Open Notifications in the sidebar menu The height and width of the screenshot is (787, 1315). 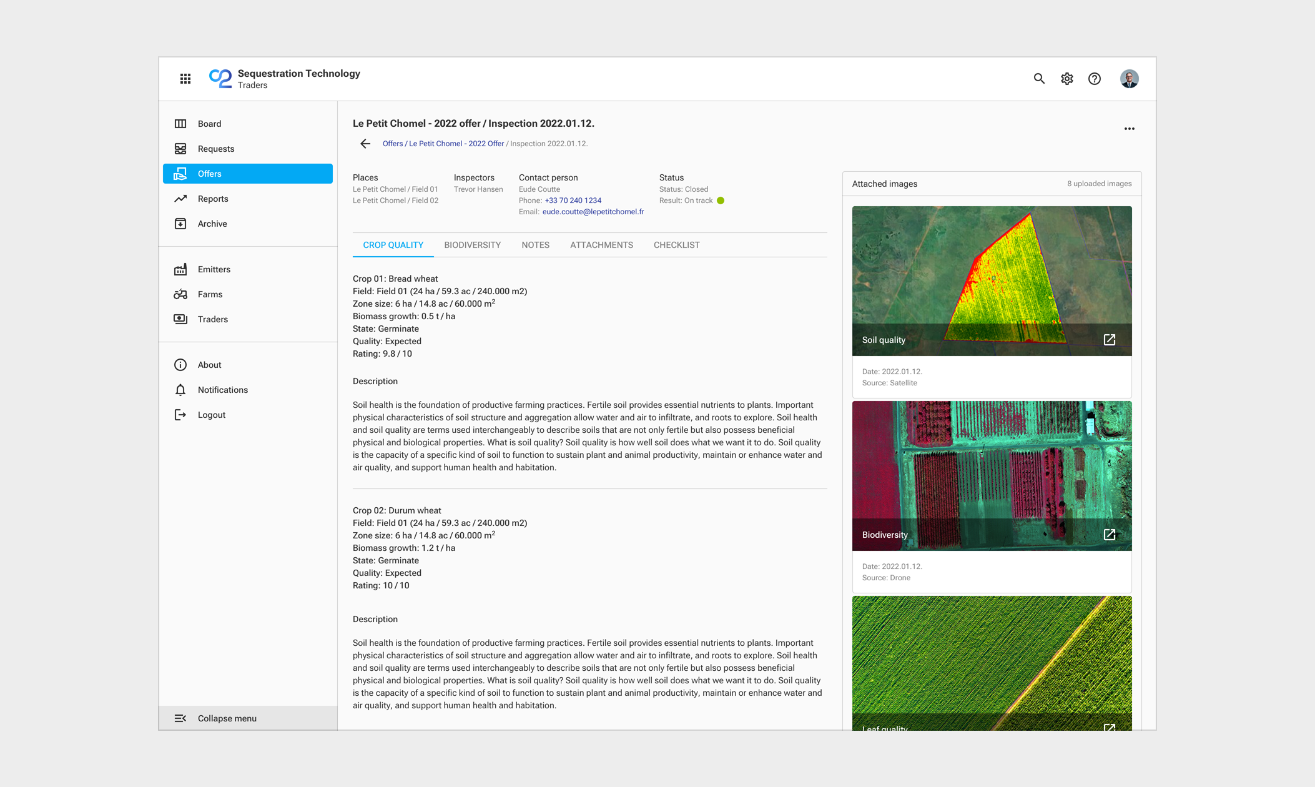pos(248,390)
